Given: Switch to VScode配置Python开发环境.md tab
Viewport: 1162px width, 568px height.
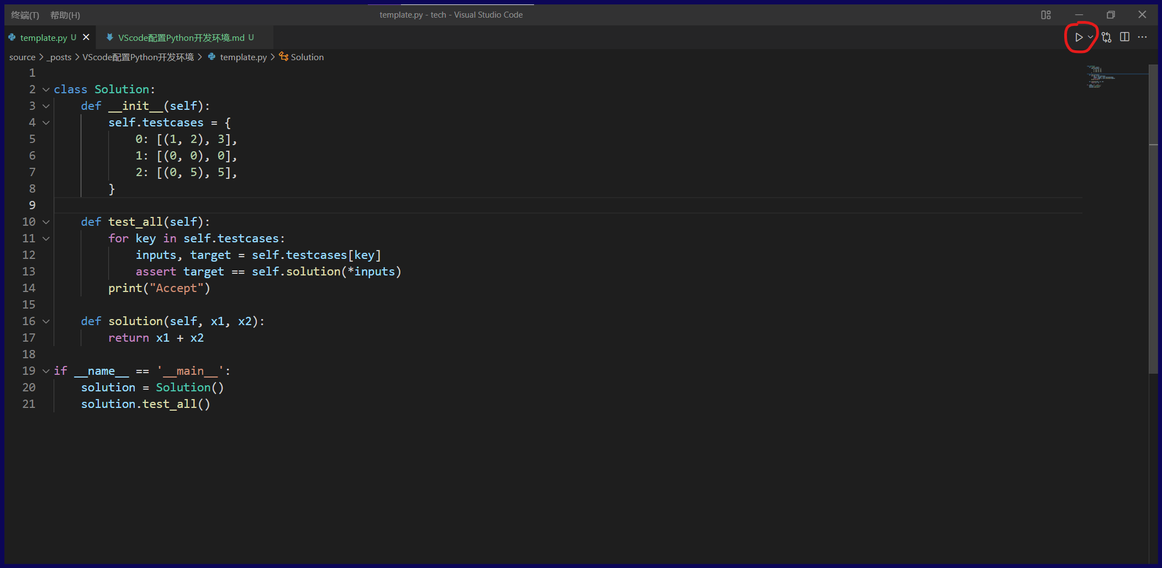Looking at the screenshot, I should point(181,38).
